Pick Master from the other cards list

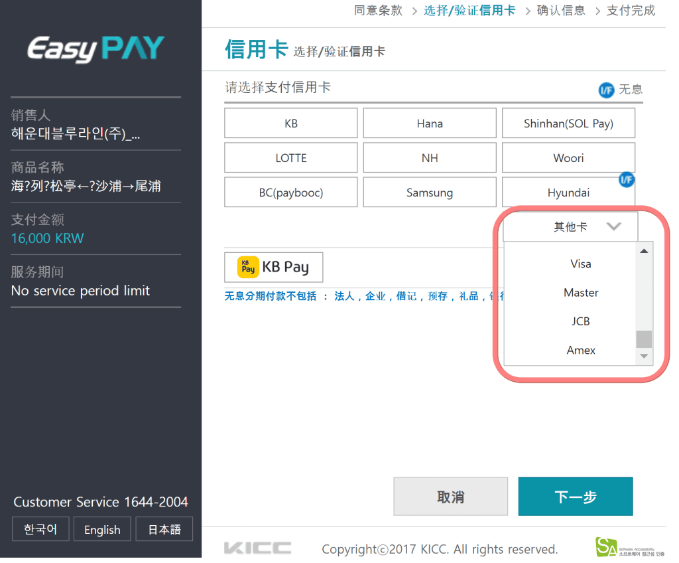580,293
